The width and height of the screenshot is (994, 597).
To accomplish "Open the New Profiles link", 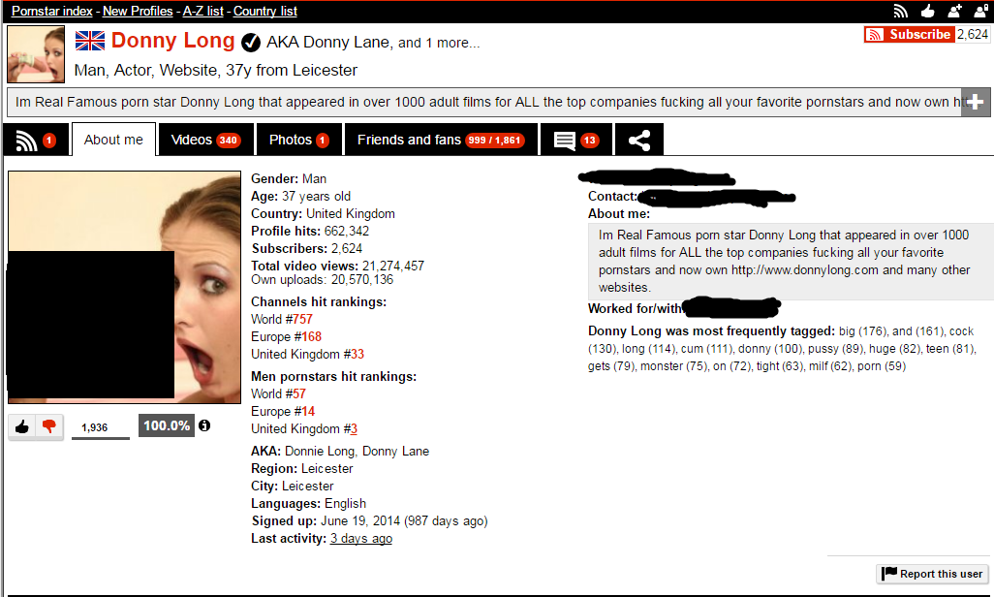I will tap(138, 11).
